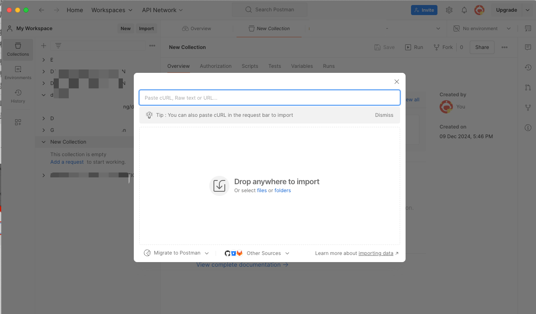Open the API Network menu
Image resolution: width=536 pixels, height=314 pixels.
coord(162,10)
